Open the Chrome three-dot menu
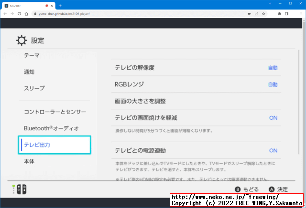Screen dimensions: 306x208 click(x=301, y=14)
